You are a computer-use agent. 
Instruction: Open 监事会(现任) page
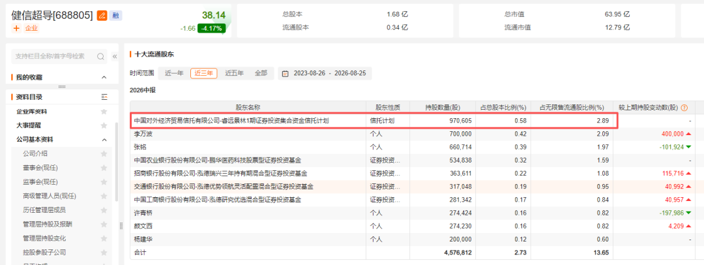click(40, 181)
